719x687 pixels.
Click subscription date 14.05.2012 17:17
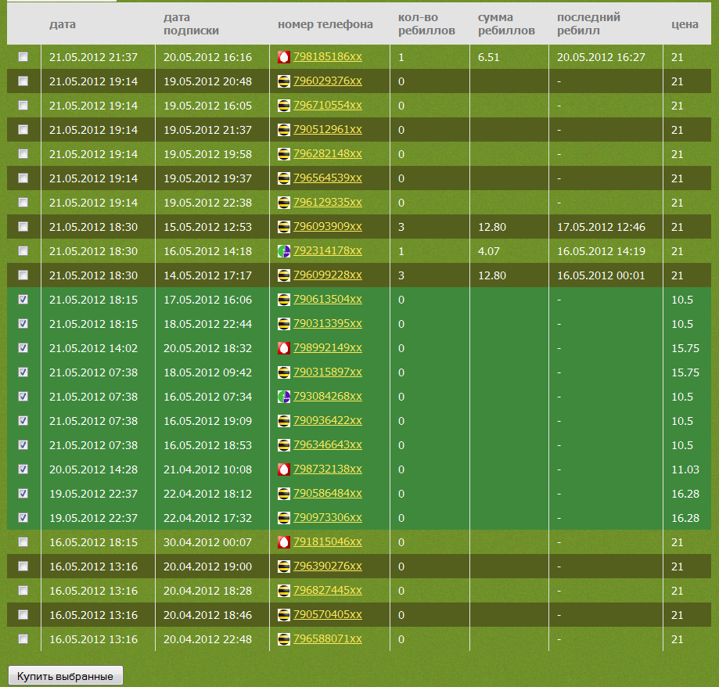coord(208,275)
